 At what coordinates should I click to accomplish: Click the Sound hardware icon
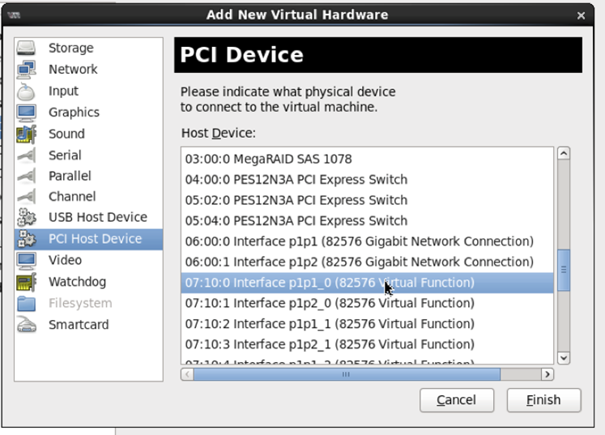(x=27, y=134)
